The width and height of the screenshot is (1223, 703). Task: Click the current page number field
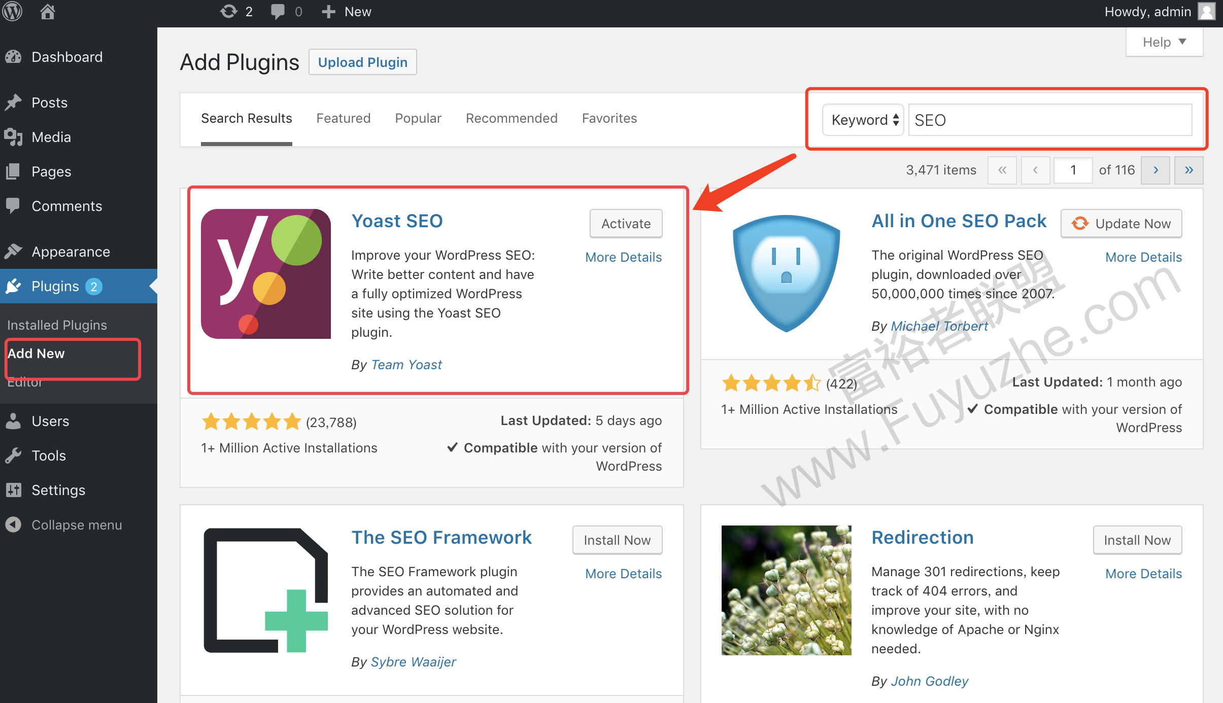(x=1073, y=170)
